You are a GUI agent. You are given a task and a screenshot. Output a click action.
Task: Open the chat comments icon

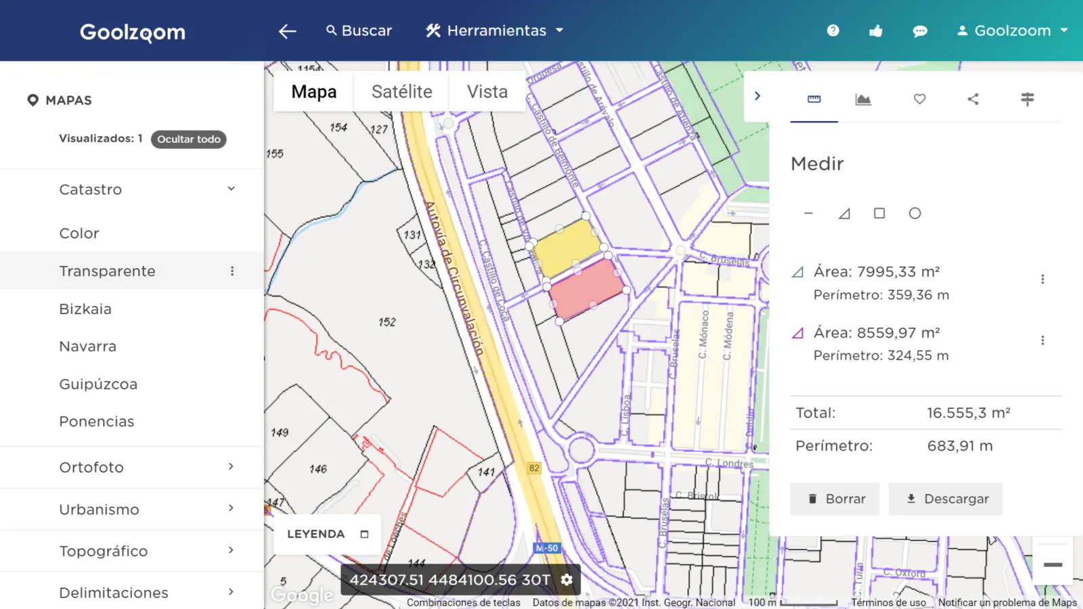tap(920, 31)
